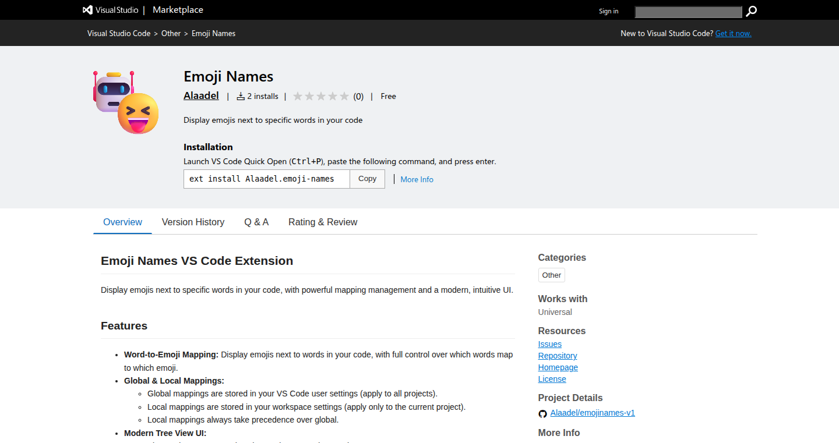Switch to the Version History tab

(193, 222)
